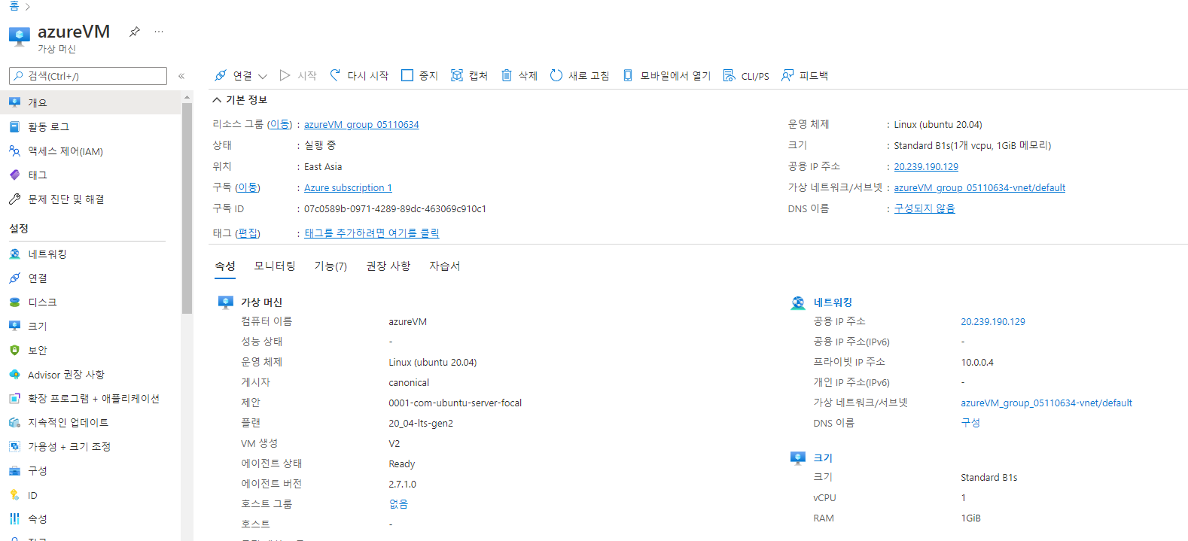Viewport: 1188px width, 541px height.
Task: Switch to 모니터링 tab
Action: [x=275, y=266]
